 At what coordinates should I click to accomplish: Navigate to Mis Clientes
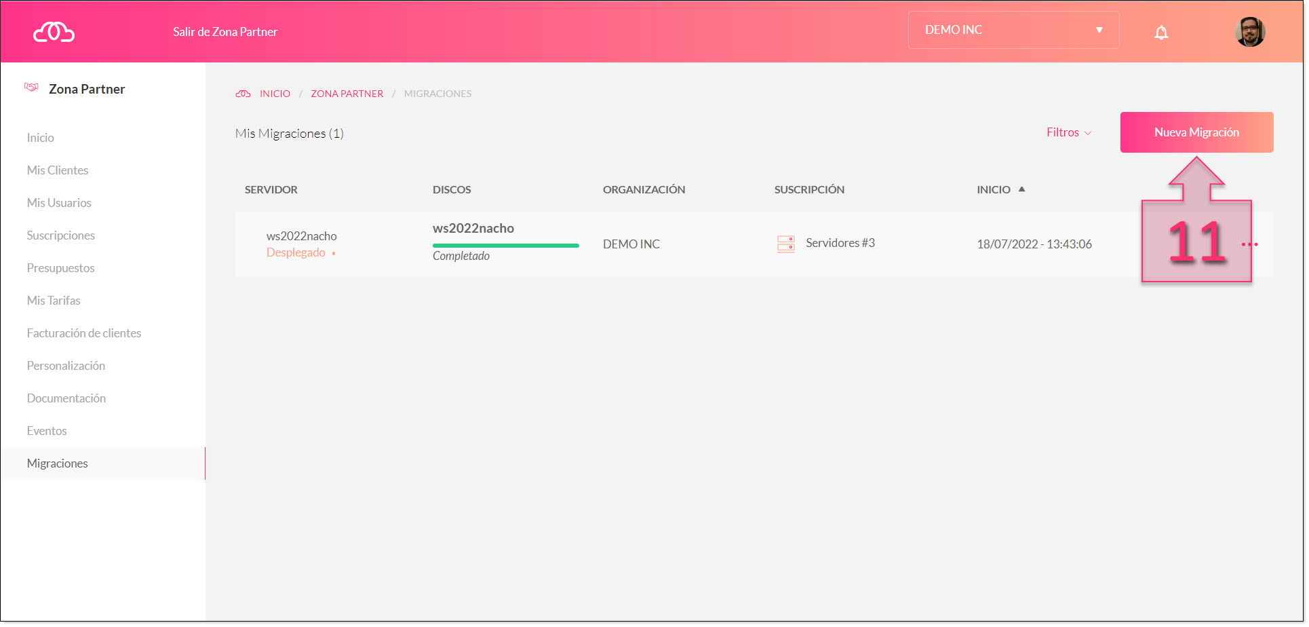(x=57, y=170)
